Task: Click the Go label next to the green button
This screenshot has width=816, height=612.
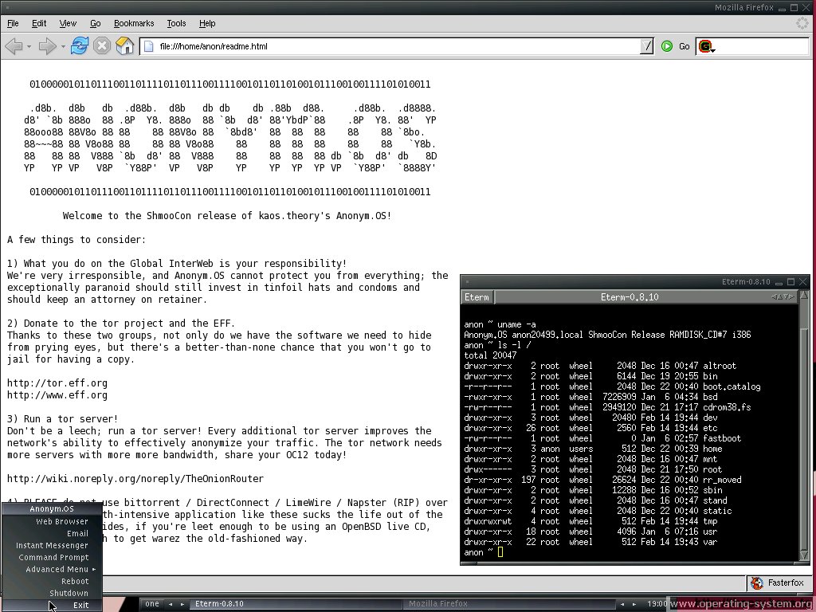Action: click(684, 47)
